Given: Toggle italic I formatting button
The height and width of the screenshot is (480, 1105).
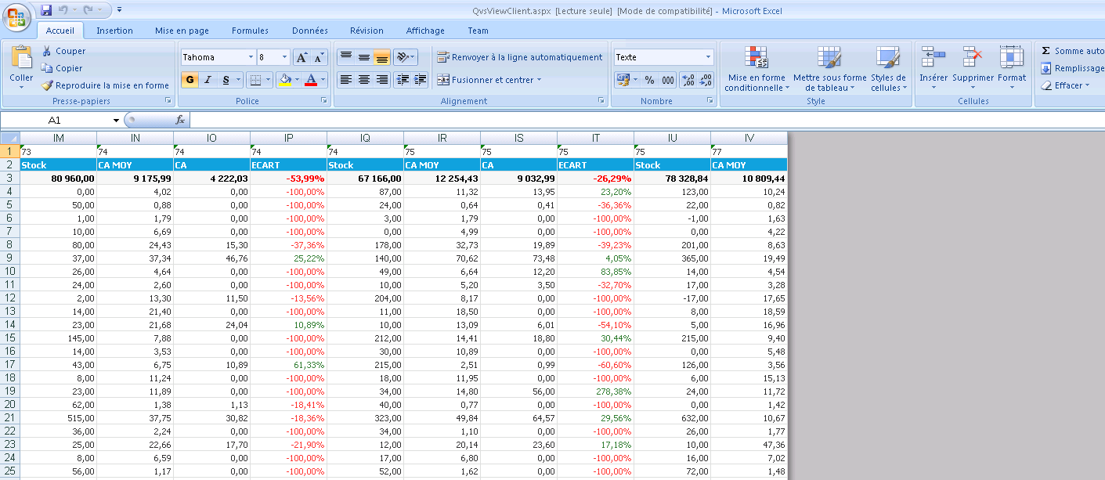Looking at the screenshot, I should point(208,80).
